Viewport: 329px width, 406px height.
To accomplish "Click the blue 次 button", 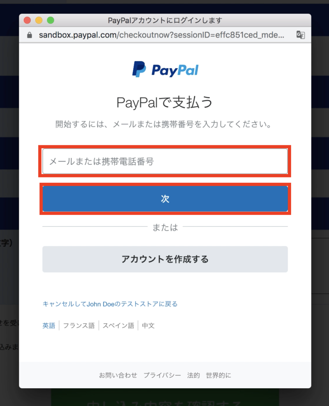I will tap(165, 198).
